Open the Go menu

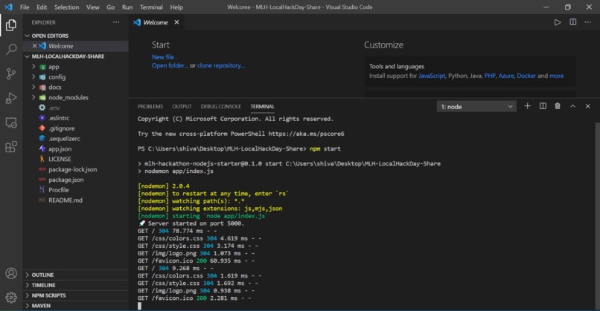click(x=111, y=7)
